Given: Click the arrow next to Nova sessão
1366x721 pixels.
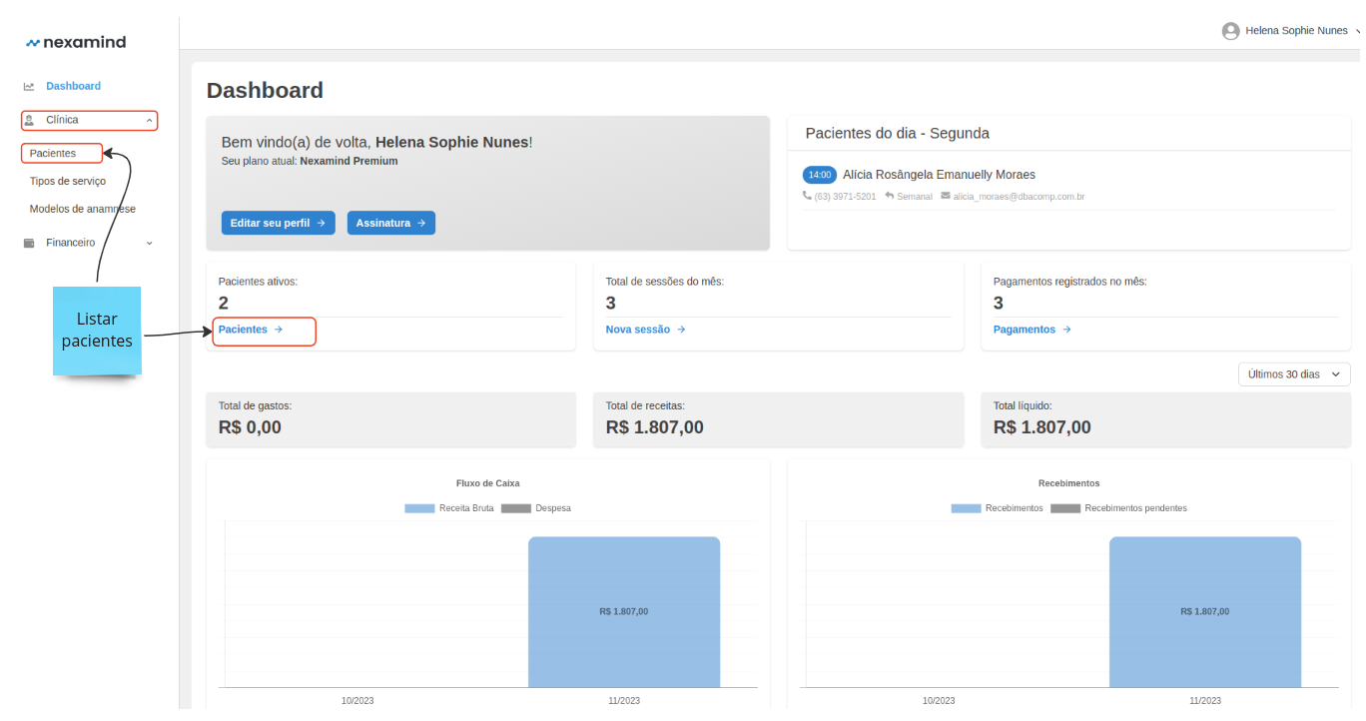Looking at the screenshot, I should [x=681, y=330].
